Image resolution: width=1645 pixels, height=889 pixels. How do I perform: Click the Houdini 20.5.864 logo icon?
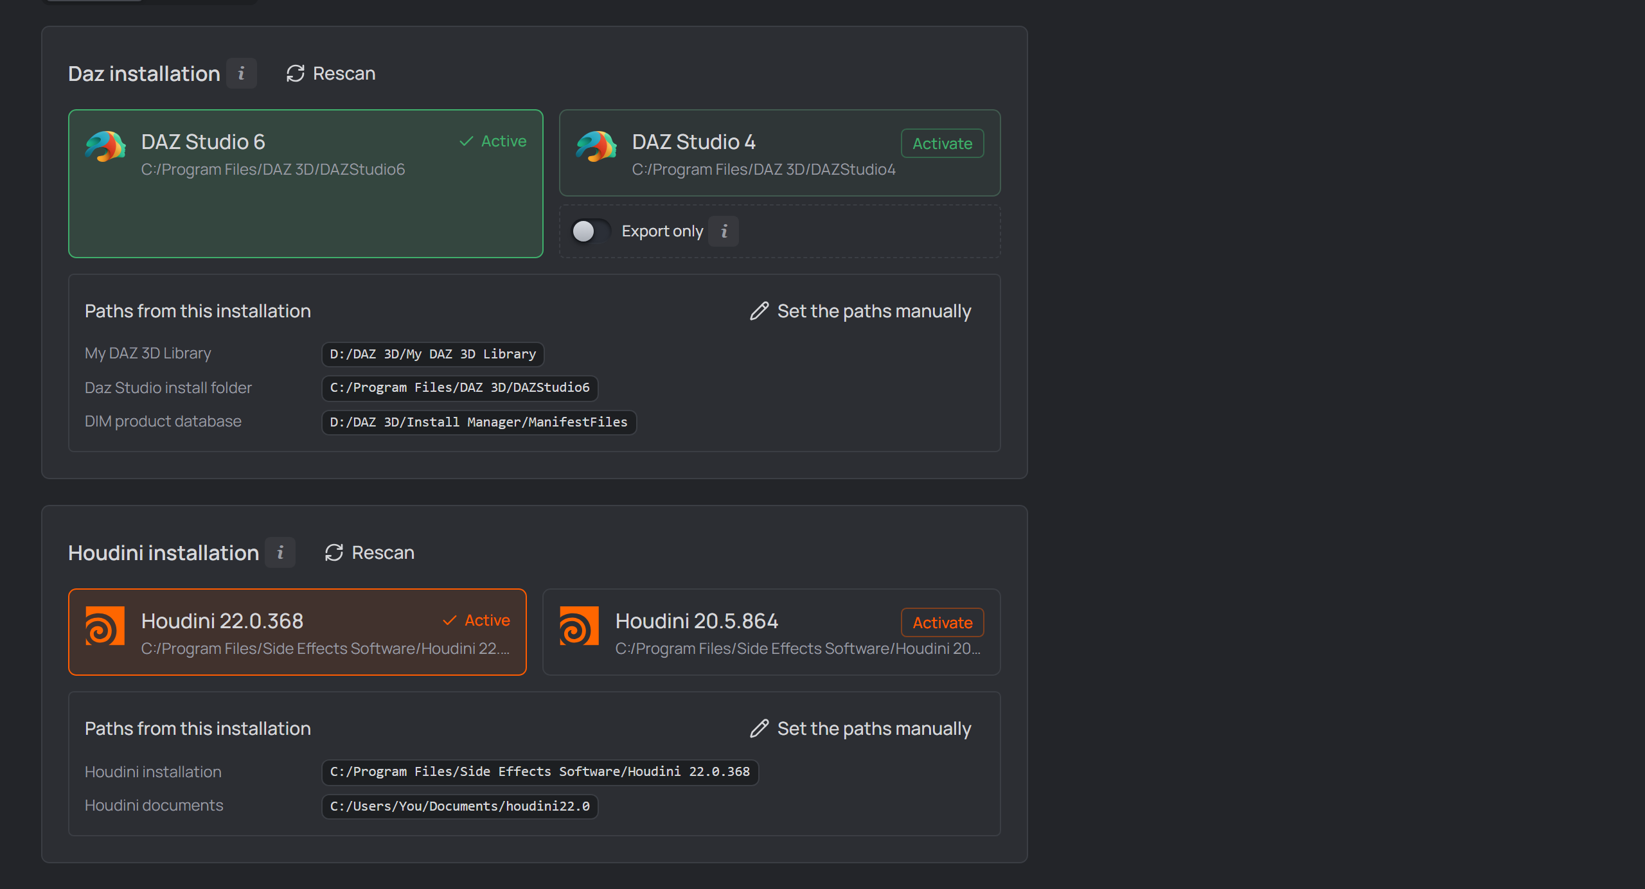[x=580, y=626]
